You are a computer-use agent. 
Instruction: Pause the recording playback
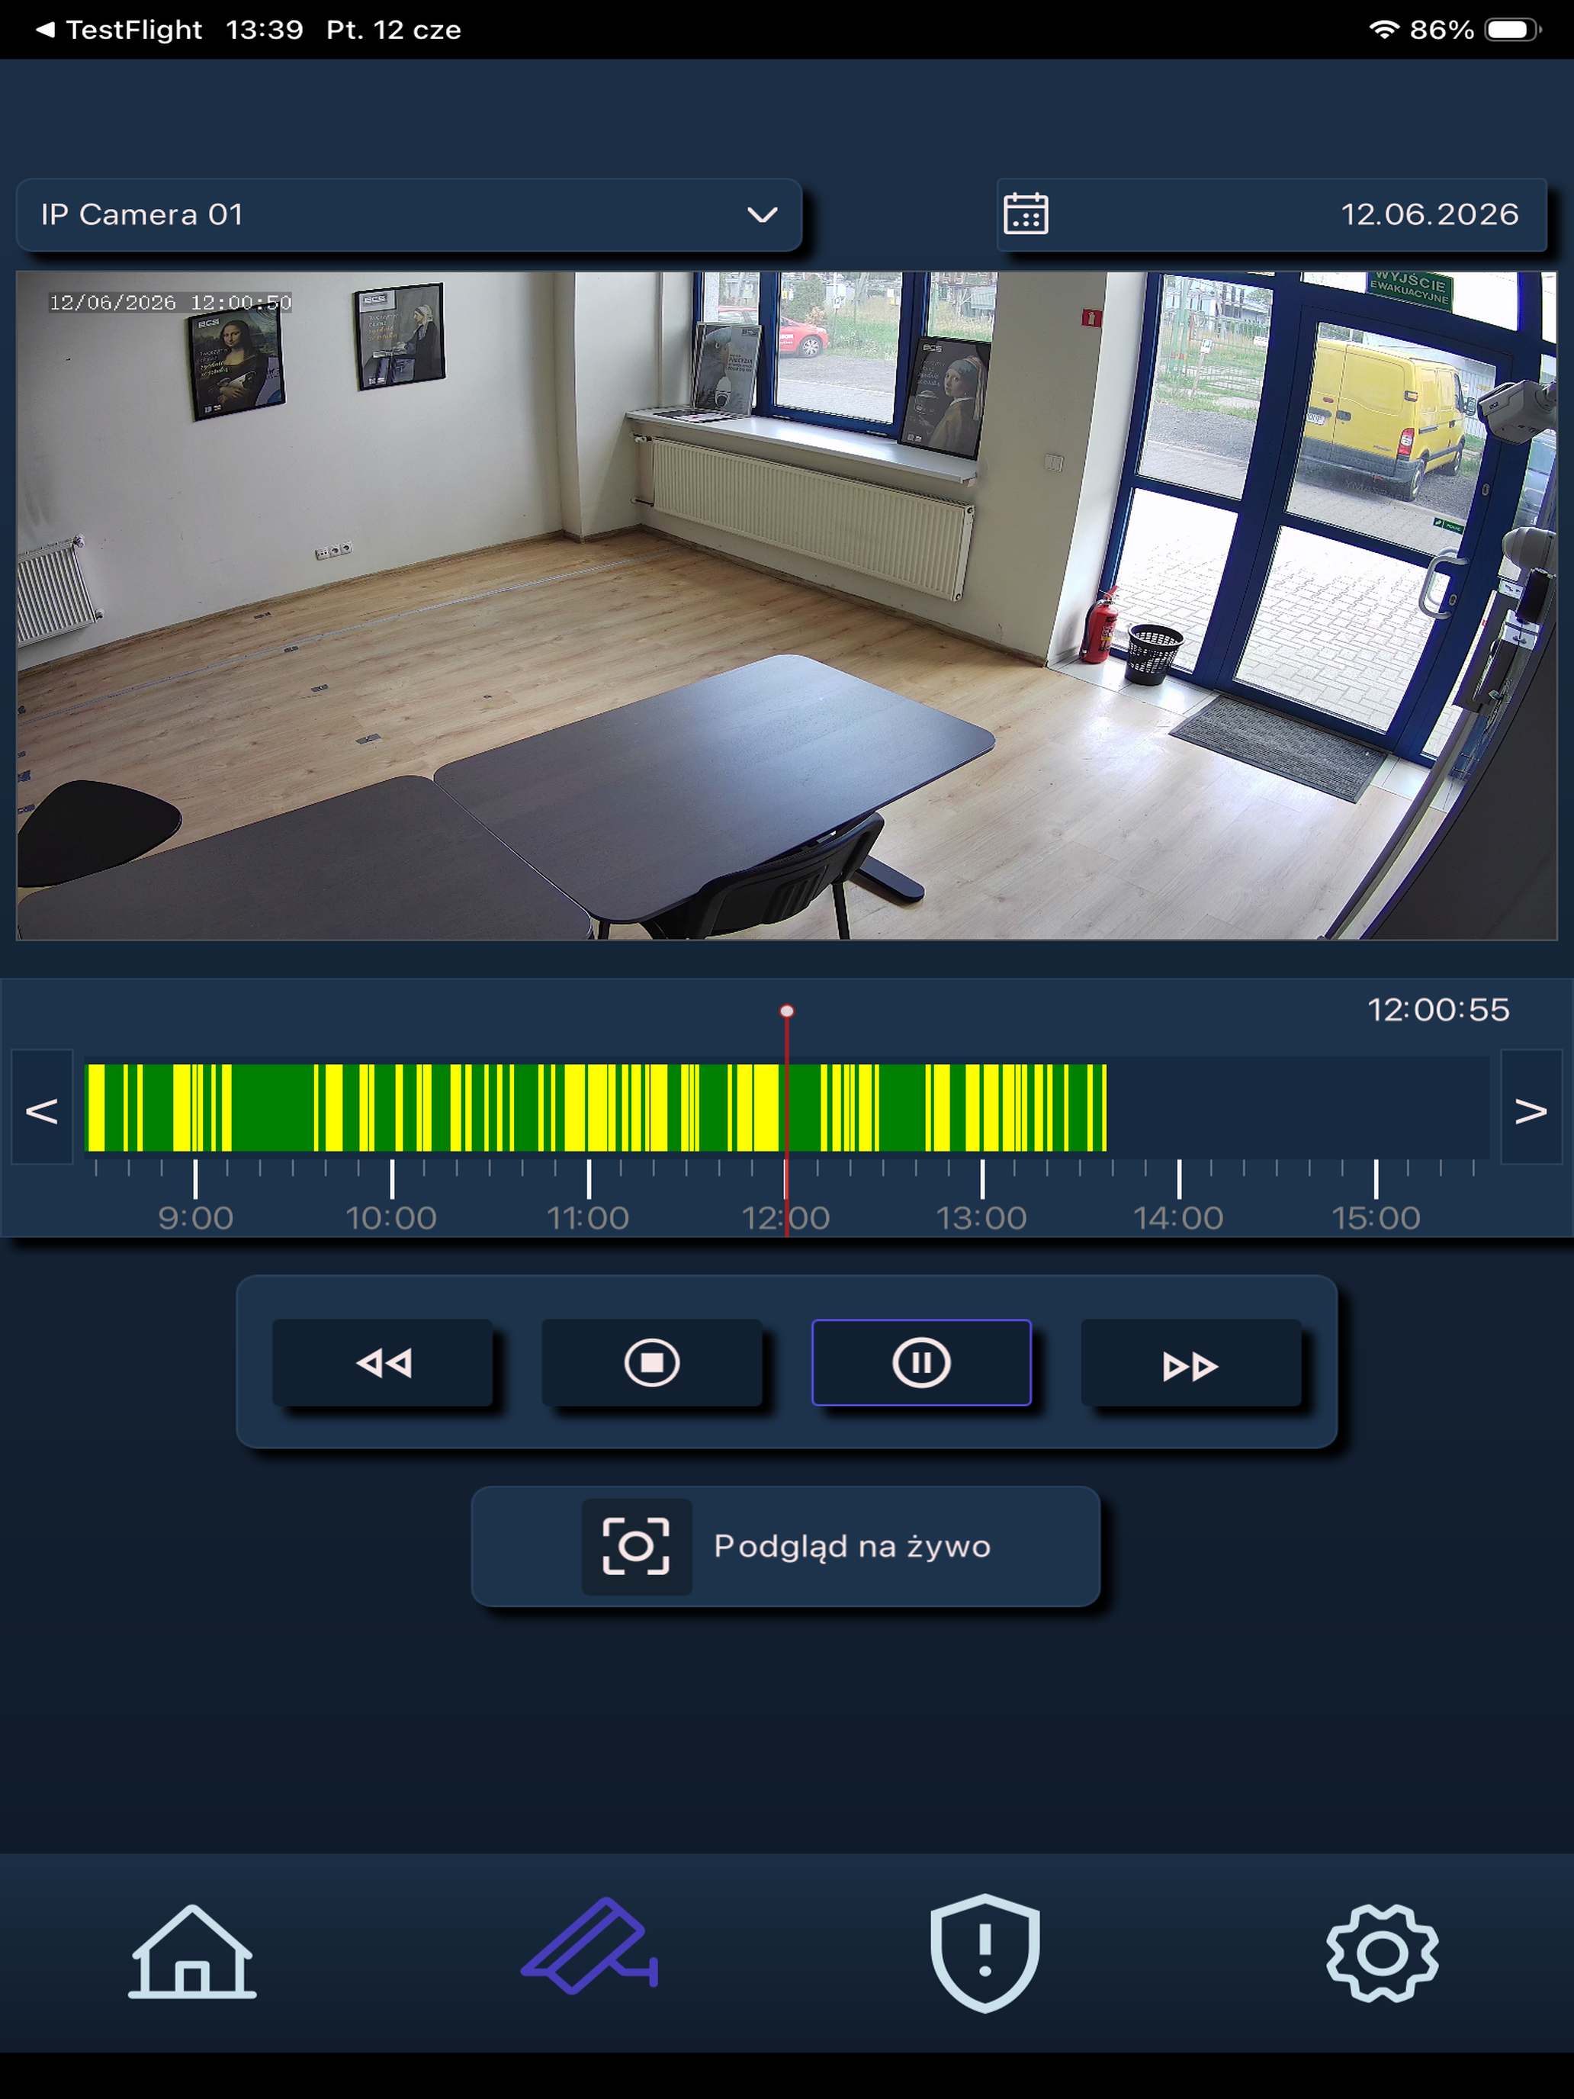coord(921,1363)
